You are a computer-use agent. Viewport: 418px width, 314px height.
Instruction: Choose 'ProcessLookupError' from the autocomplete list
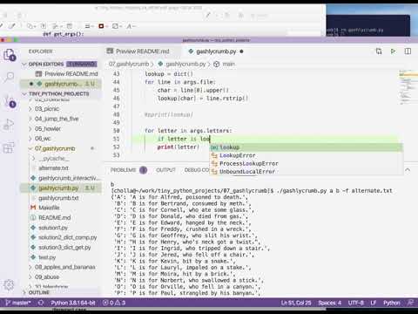click(x=307, y=163)
